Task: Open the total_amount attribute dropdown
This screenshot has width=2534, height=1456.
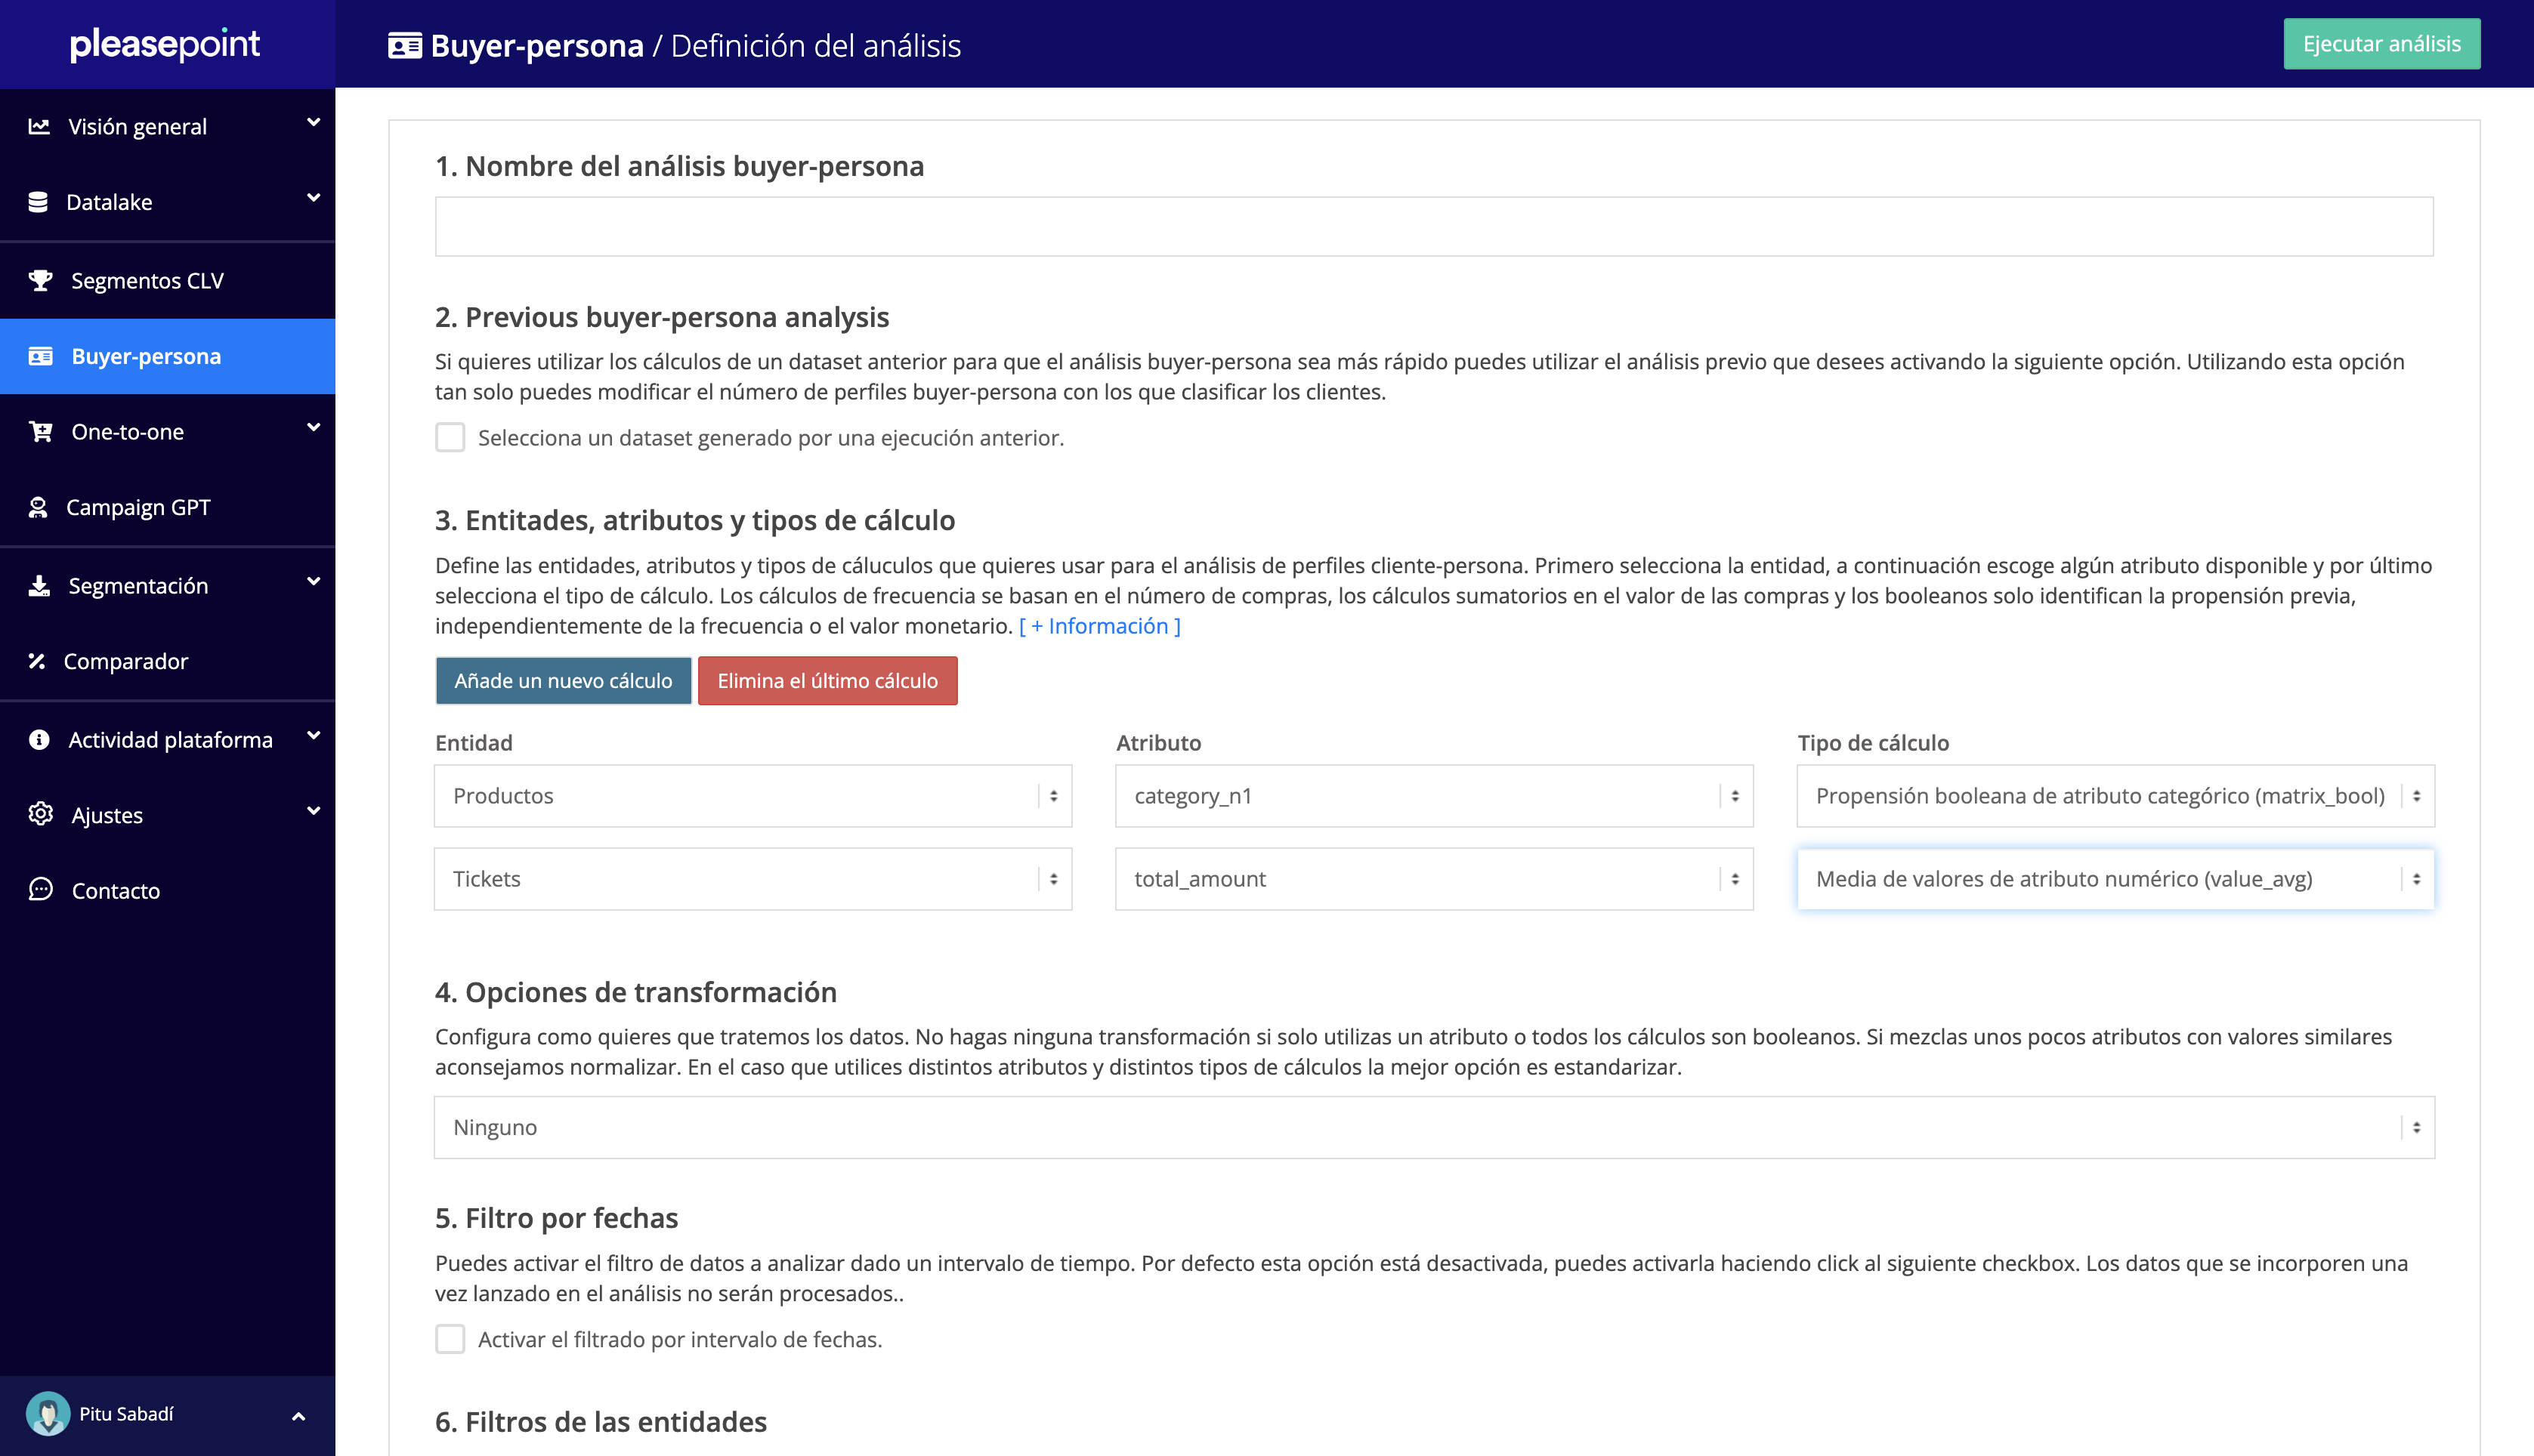Action: [1433, 879]
